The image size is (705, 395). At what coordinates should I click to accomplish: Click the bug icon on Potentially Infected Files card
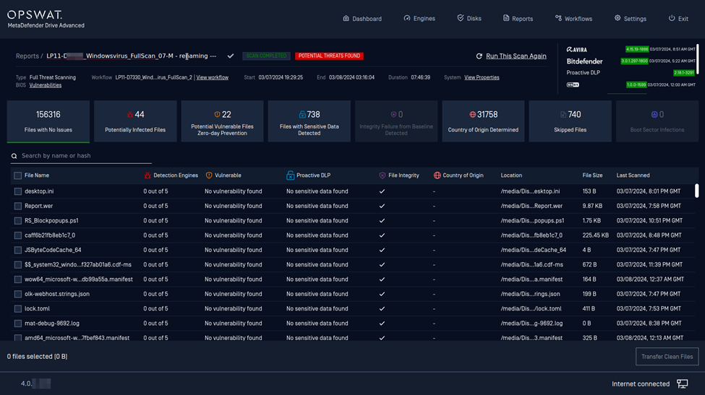tap(130, 115)
